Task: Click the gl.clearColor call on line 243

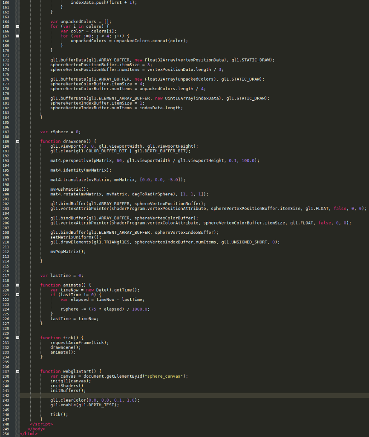Action: 68,400
